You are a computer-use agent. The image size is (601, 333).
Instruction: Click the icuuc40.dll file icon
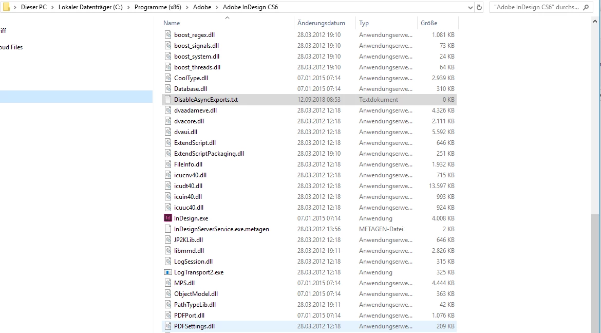click(x=168, y=207)
